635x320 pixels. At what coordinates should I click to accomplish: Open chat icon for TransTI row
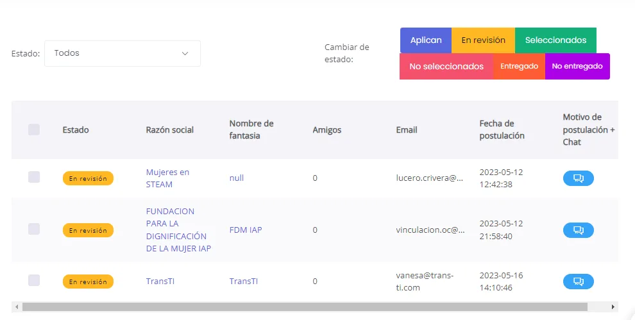[x=578, y=281]
